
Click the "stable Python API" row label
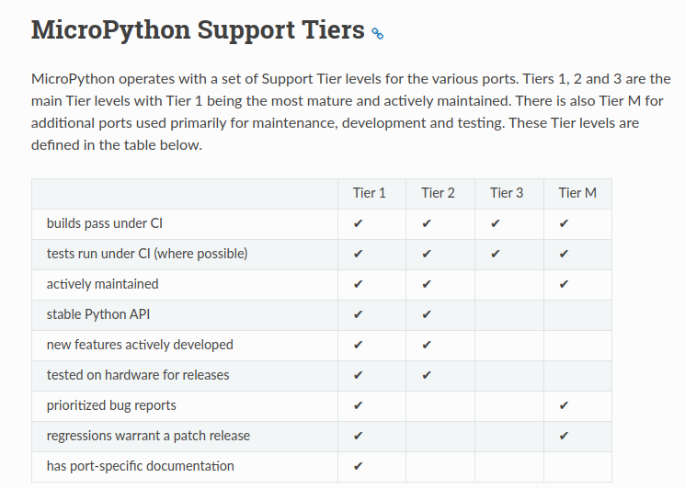[x=98, y=314]
